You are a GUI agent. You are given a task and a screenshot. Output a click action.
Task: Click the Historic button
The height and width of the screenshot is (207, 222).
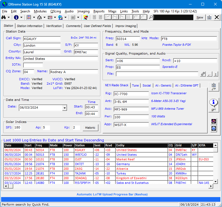click(x=90, y=128)
